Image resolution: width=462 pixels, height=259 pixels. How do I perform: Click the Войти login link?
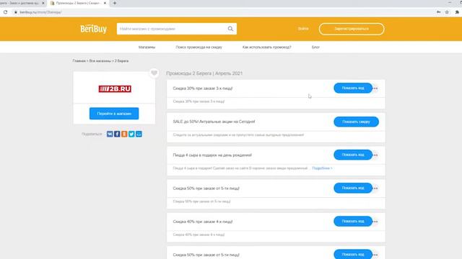coord(303,29)
